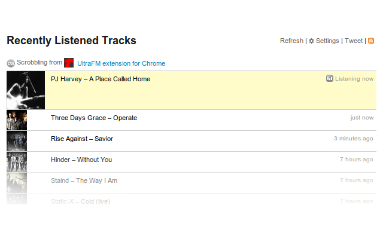This screenshot has height=239, width=383.
Task: Open UltraFM extension for Chrome link
Action: [x=121, y=63]
